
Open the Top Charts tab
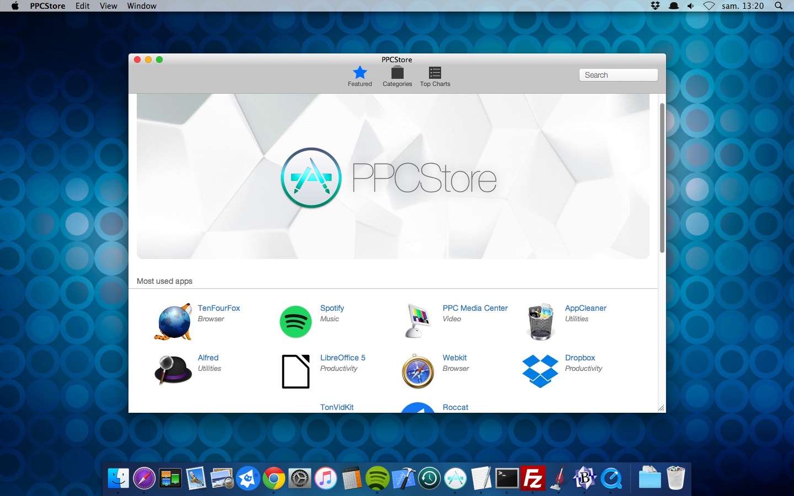(x=435, y=76)
